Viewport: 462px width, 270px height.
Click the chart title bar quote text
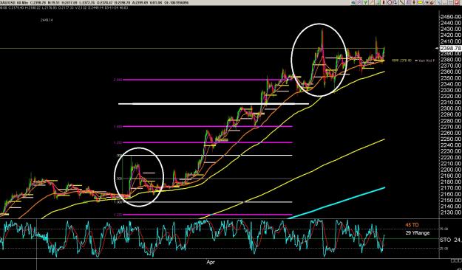[x=95, y=2]
